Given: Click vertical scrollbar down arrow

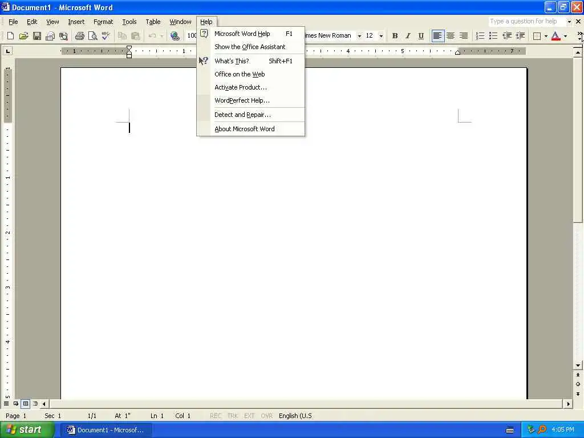Looking at the screenshot, I should [x=578, y=366].
